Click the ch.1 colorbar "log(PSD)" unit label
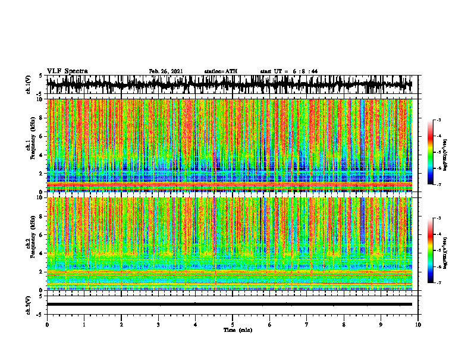 point(445,155)
